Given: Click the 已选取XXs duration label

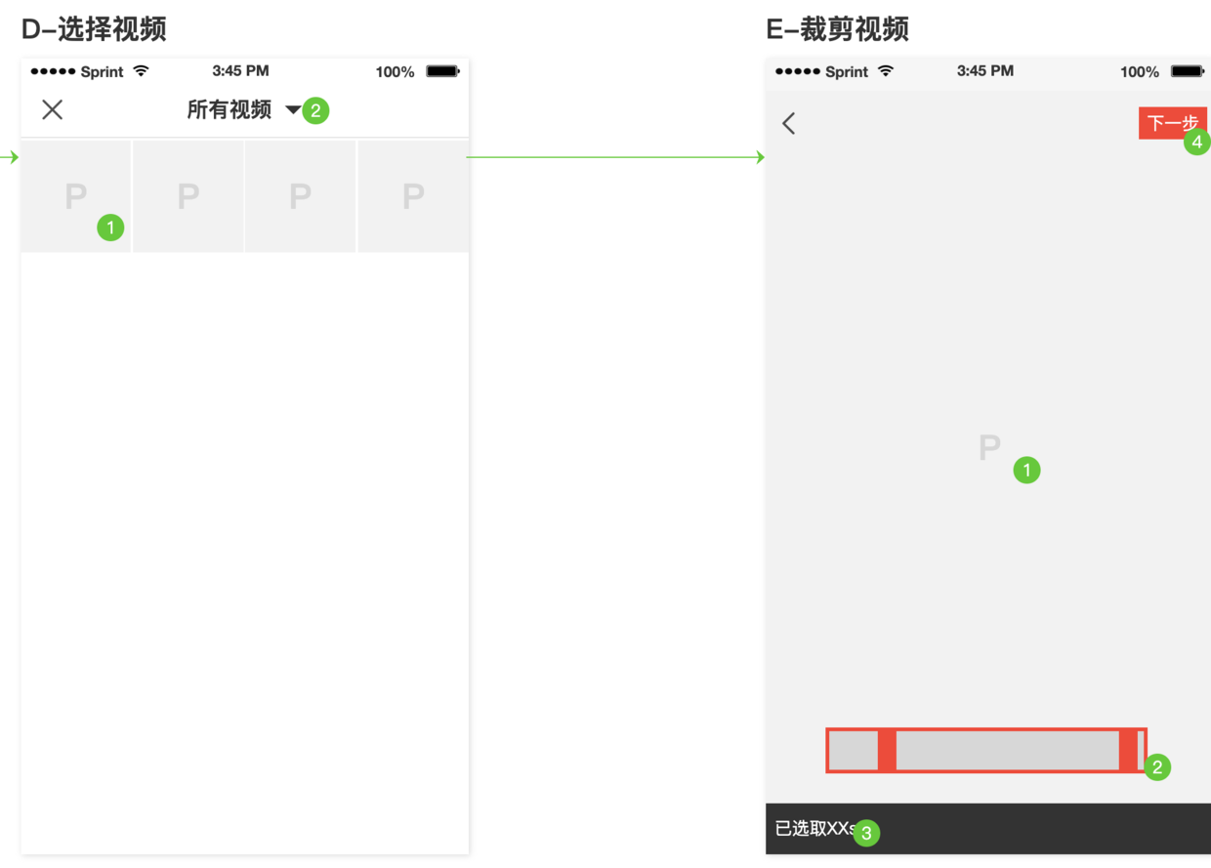Looking at the screenshot, I should click(x=816, y=829).
